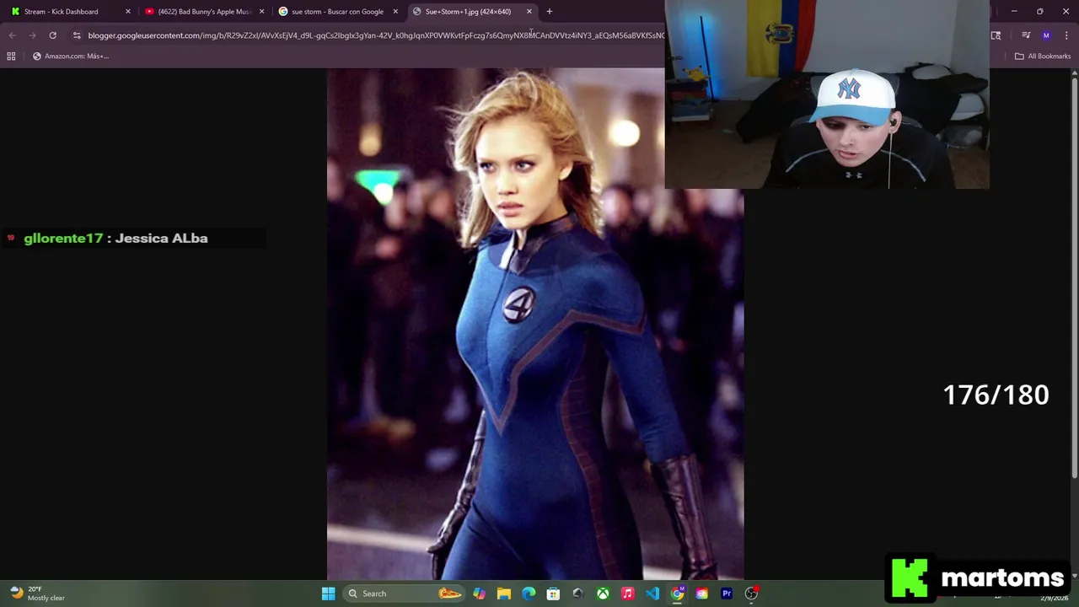This screenshot has width=1079, height=607.
Task: Open Adobe Creative Cloud from the taskbar
Action: tap(701, 594)
